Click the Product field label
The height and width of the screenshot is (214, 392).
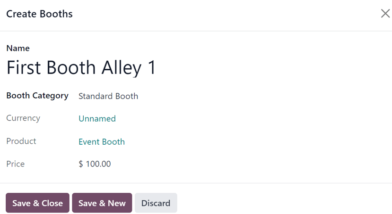[x=21, y=141]
